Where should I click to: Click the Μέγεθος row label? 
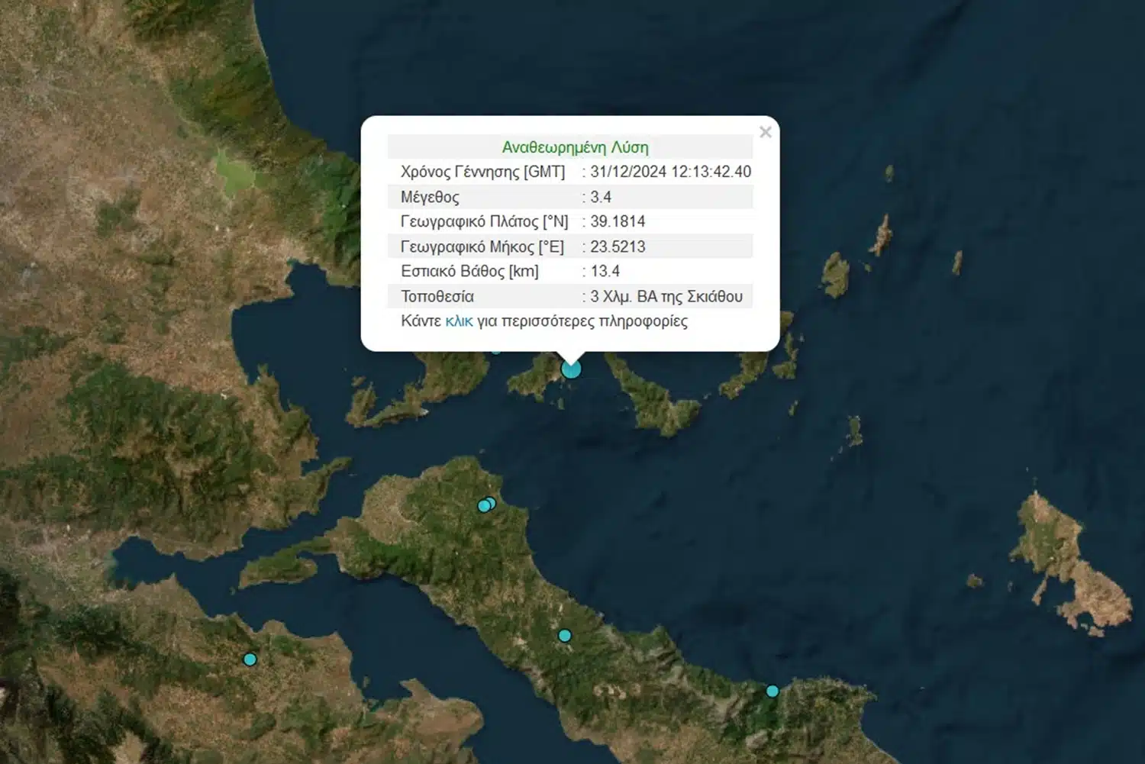[430, 197]
